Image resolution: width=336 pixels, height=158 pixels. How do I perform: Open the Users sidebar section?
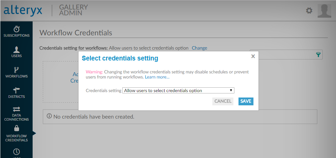[16, 52]
